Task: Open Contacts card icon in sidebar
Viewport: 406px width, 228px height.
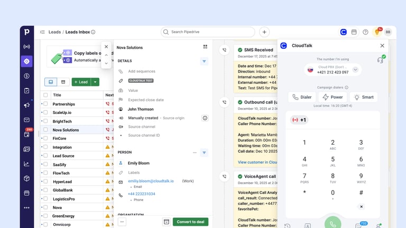Action: click(x=26, y=149)
